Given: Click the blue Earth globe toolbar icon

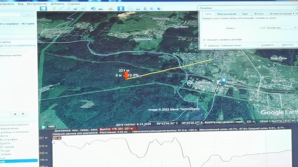Looking at the screenshot, I should pos(159,8).
